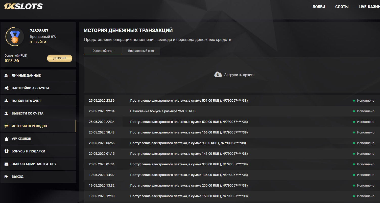Click the 150.00 RUB payment transaction text
380x203 pixels.
[189, 196]
